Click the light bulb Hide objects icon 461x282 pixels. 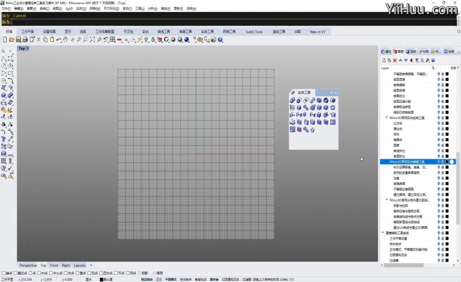[146, 39]
